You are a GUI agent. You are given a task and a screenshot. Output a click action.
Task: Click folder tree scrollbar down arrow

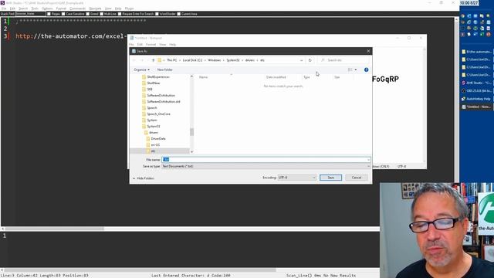pos(191,151)
